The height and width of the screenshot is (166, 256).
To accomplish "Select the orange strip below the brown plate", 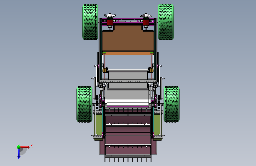I will 128,53.
